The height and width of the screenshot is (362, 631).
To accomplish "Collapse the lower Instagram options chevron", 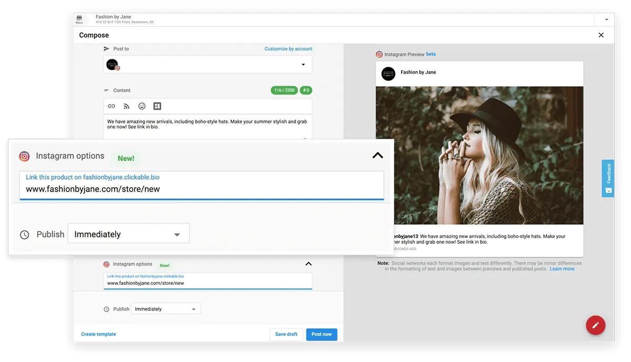I will coord(309,264).
